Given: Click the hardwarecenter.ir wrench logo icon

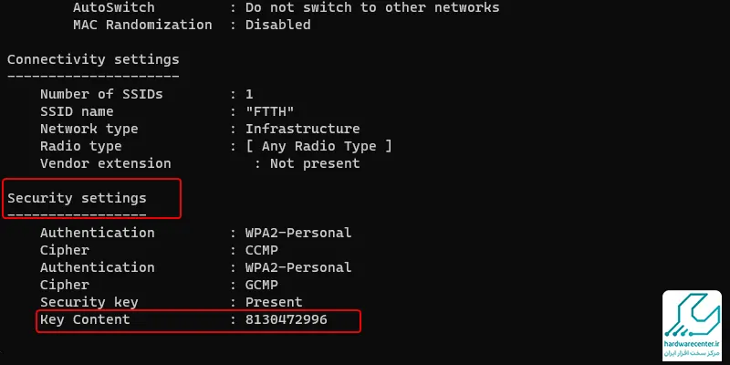Looking at the screenshot, I should click(693, 315).
